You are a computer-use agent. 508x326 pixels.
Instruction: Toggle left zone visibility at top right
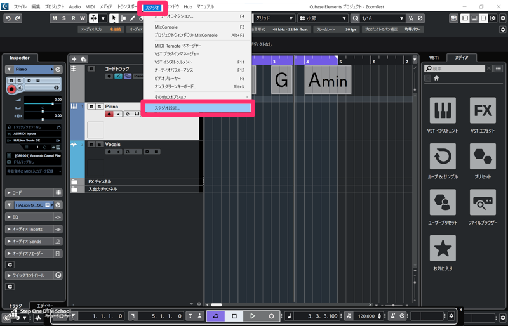[465, 18]
